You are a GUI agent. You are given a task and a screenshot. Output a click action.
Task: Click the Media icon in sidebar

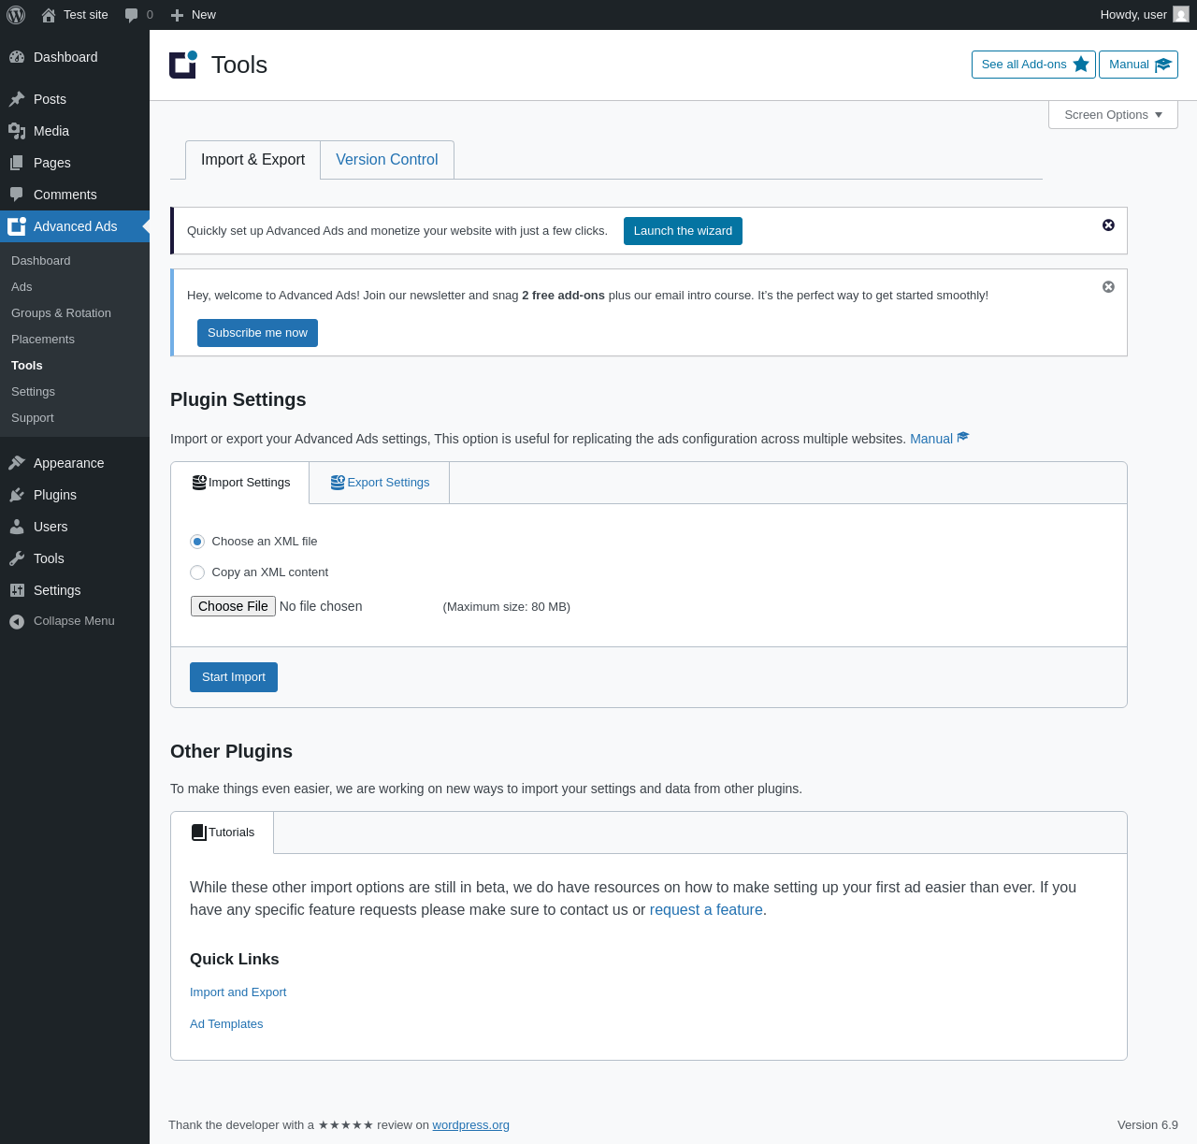tap(17, 131)
